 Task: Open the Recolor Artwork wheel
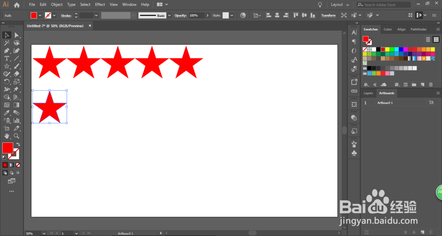point(243,15)
